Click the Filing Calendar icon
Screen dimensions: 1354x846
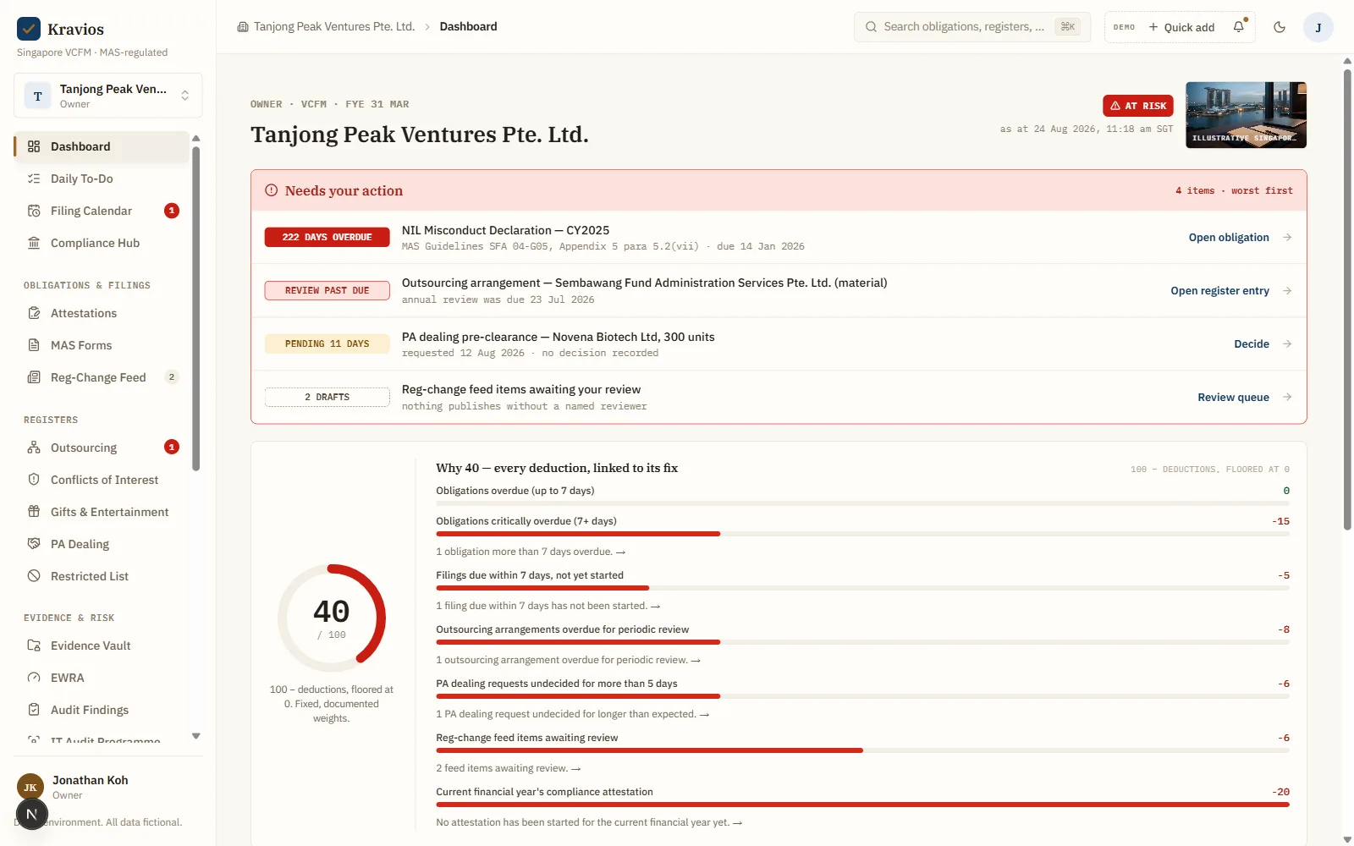[x=34, y=211]
